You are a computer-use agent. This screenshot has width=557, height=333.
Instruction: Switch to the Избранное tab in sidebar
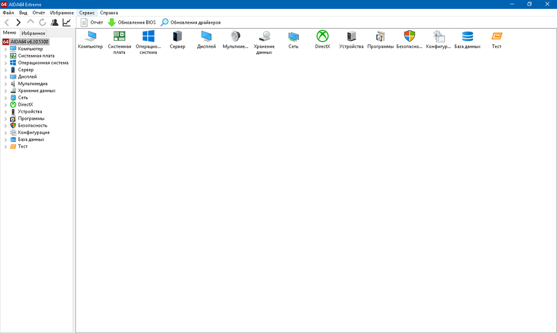pos(33,33)
